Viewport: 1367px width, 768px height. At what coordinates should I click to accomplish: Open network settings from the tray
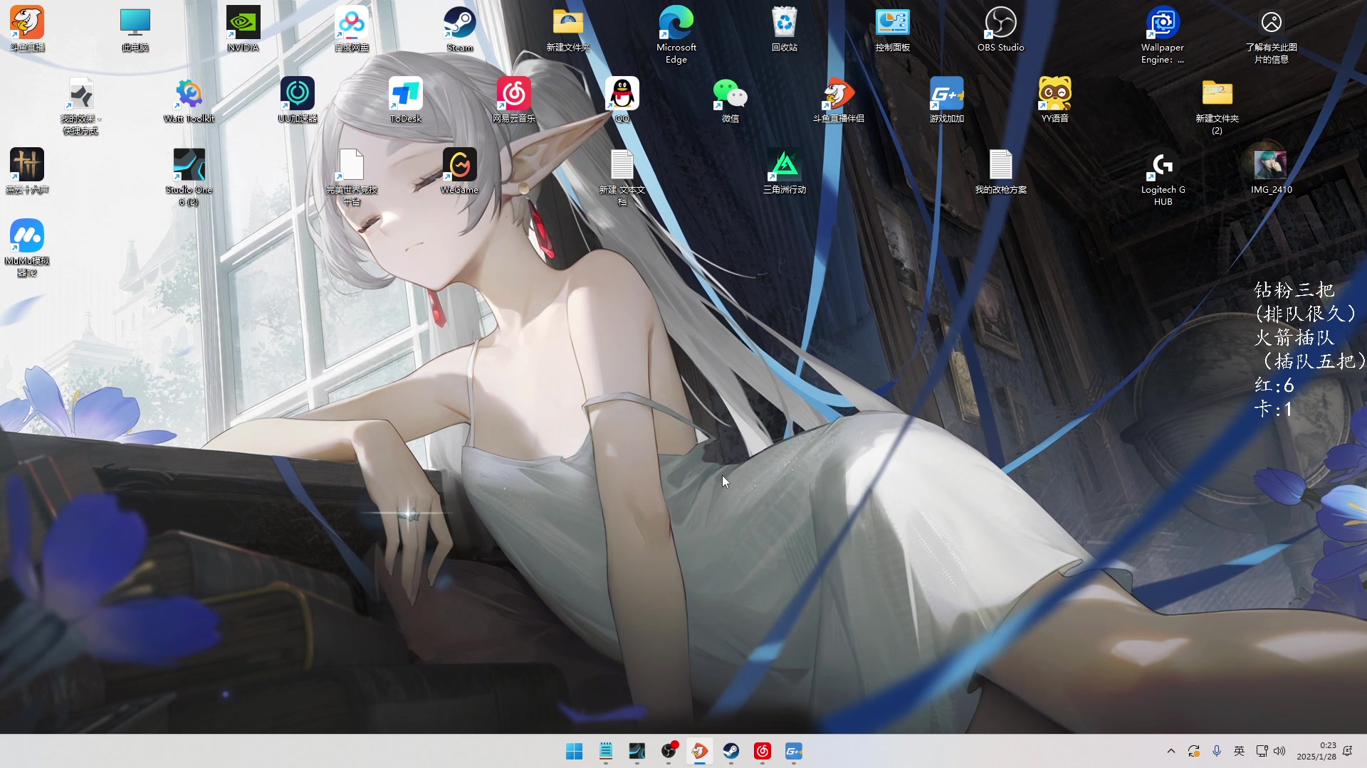pyautogui.click(x=1262, y=751)
